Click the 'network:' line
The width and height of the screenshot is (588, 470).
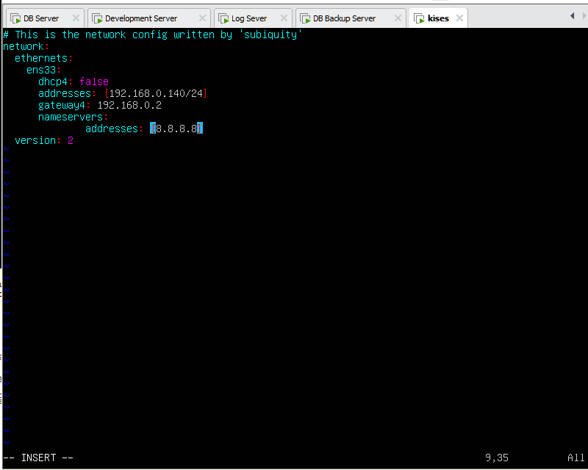(x=26, y=46)
